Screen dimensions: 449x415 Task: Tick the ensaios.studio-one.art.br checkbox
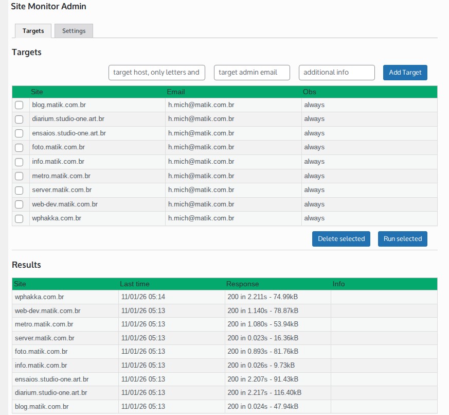coord(19,133)
